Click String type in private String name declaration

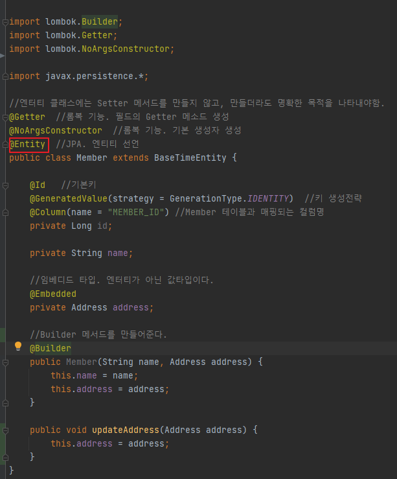pyautogui.click(x=87, y=253)
